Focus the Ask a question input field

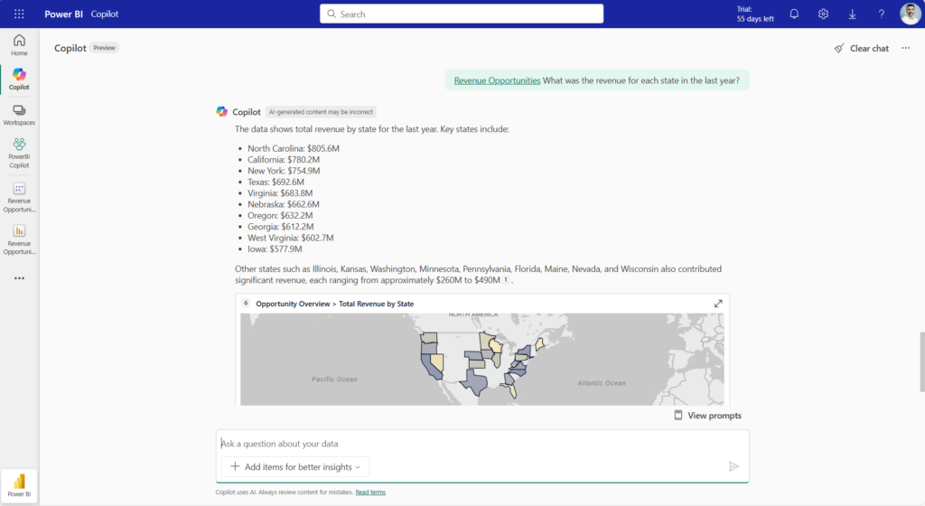tap(479, 444)
